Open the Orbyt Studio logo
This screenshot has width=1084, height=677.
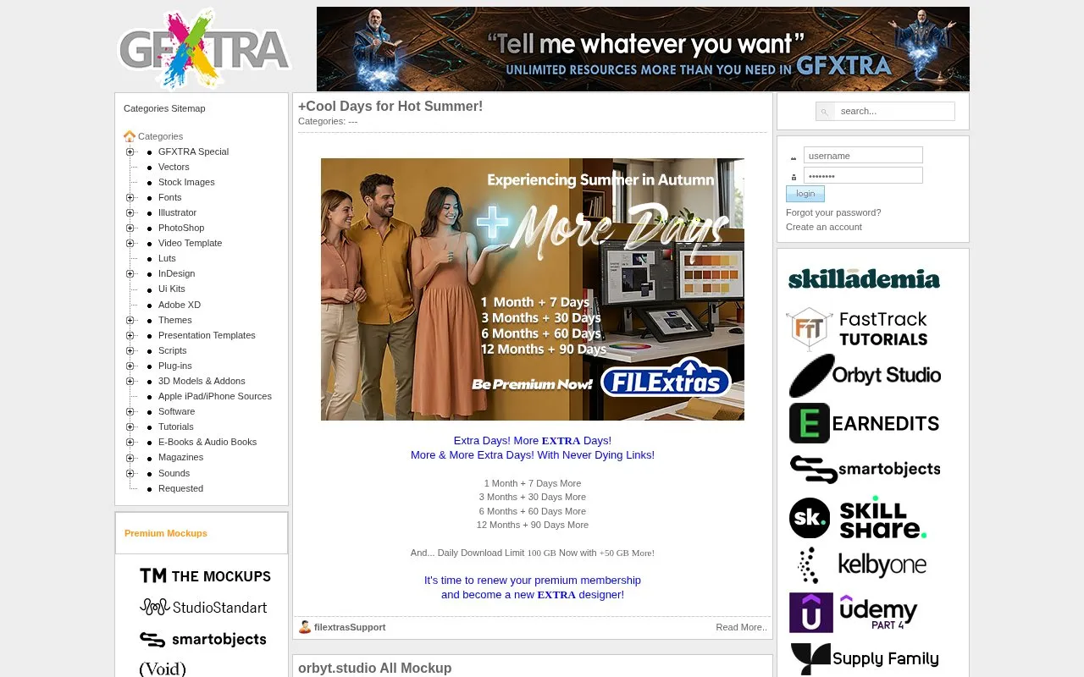coord(865,376)
